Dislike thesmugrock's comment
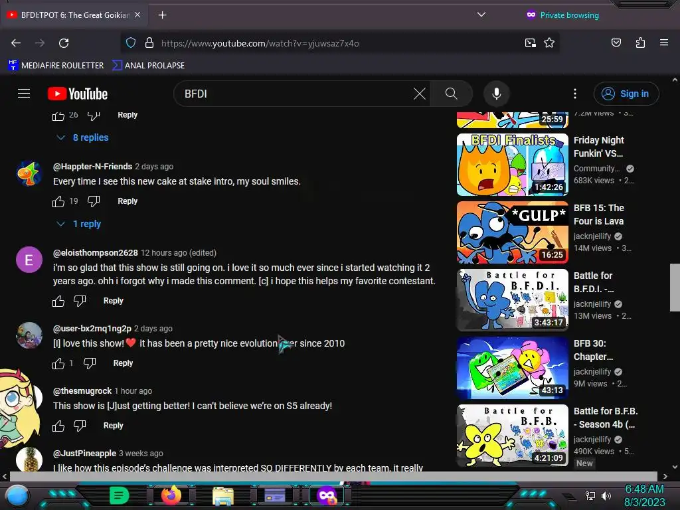This screenshot has width=680, height=510. point(80,426)
